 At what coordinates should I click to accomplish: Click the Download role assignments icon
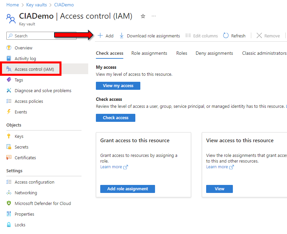[122, 36]
